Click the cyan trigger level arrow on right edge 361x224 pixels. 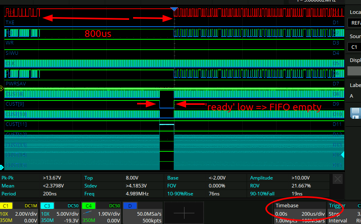(342, 154)
